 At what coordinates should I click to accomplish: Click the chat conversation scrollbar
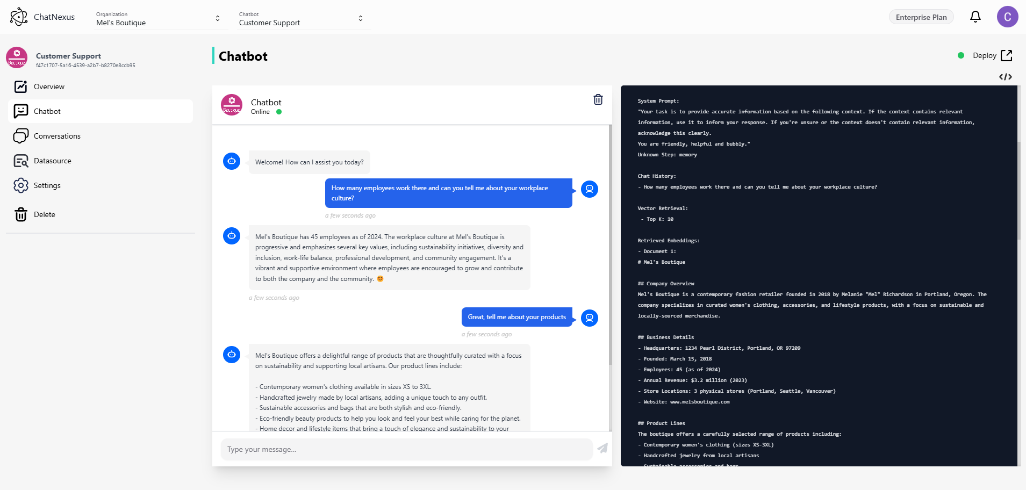610,244
